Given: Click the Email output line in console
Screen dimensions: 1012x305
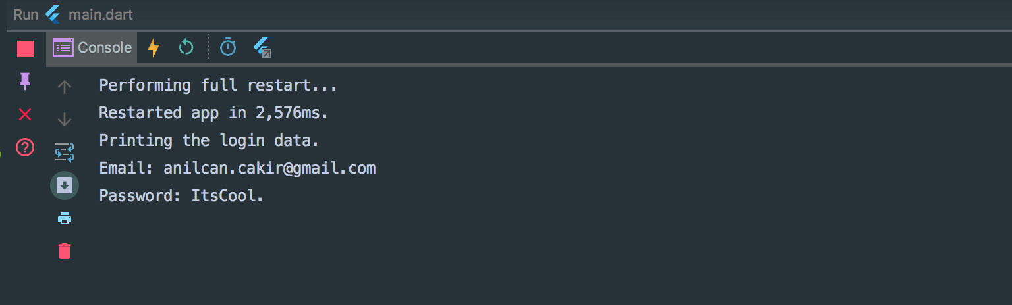Looking at the screenshot, I should tap(237, 168).
